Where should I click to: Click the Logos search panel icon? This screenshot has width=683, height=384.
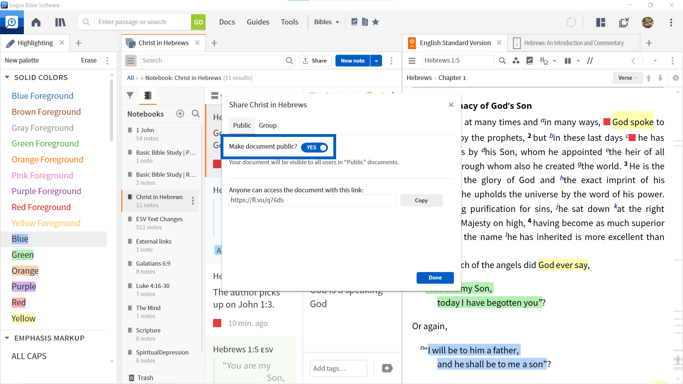[12, 22]
